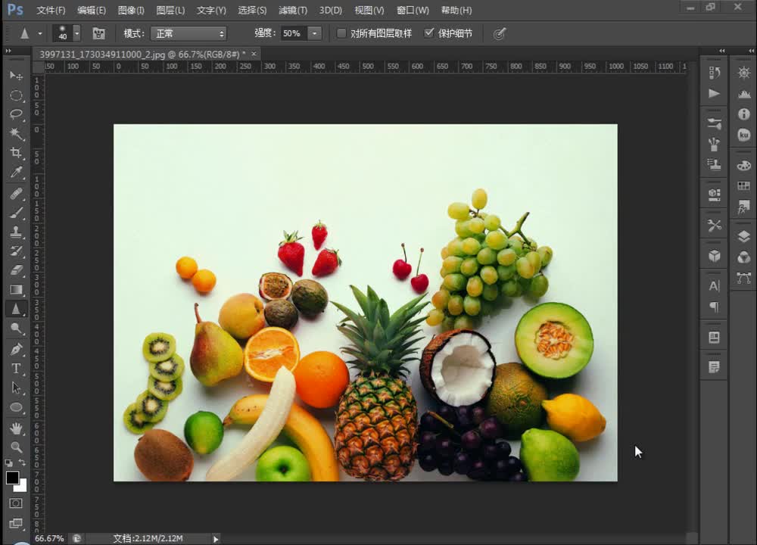Uncheck the 保护细节 checkbox
Screen dimensions: 757x545
(x=429, y=33)
